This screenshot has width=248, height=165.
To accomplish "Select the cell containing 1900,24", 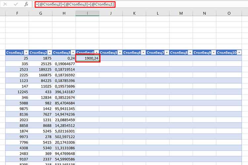I will tap(88, 58).
